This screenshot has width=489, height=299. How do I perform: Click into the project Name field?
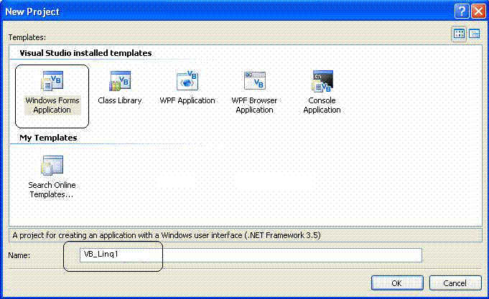251,255
